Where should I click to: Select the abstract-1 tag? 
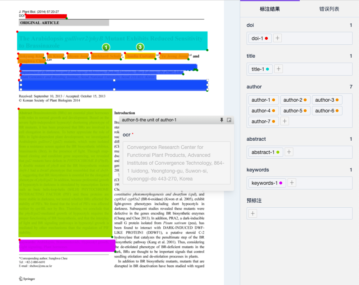tap(266, 152)
